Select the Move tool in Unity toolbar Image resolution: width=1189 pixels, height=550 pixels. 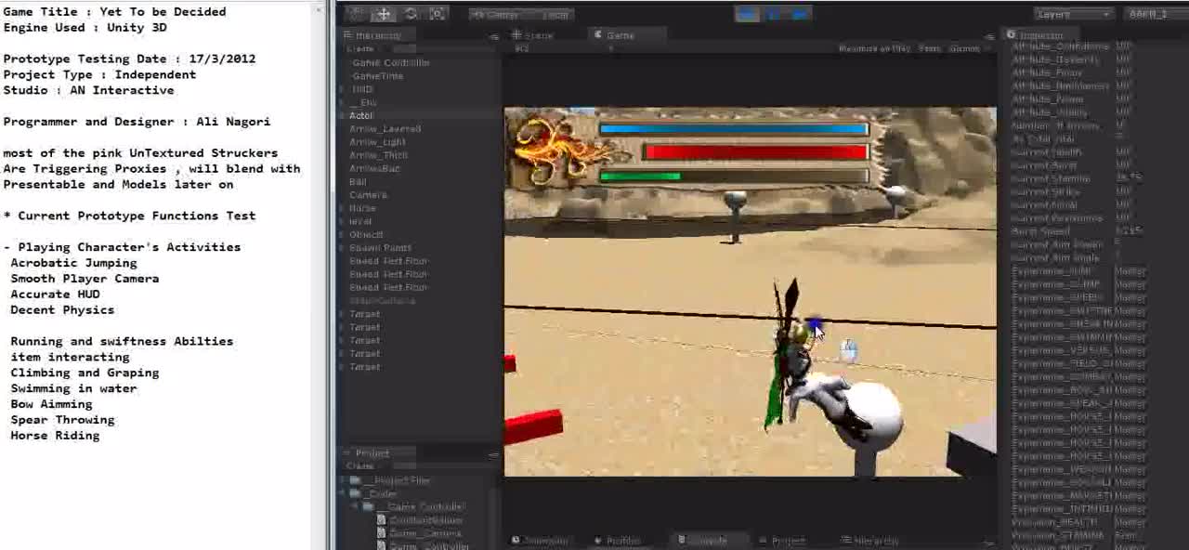tap(384, 14)
